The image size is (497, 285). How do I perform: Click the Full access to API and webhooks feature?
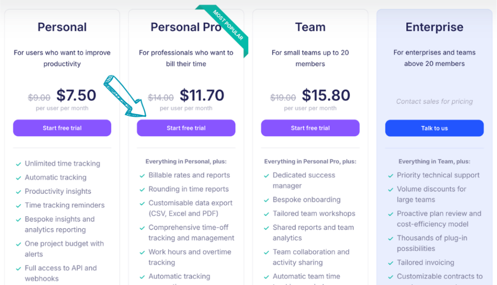point(60,273)
